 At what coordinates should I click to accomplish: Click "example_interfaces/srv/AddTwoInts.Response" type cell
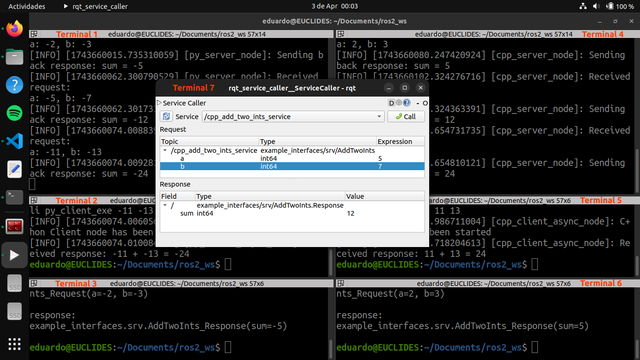tap(270, 205)
